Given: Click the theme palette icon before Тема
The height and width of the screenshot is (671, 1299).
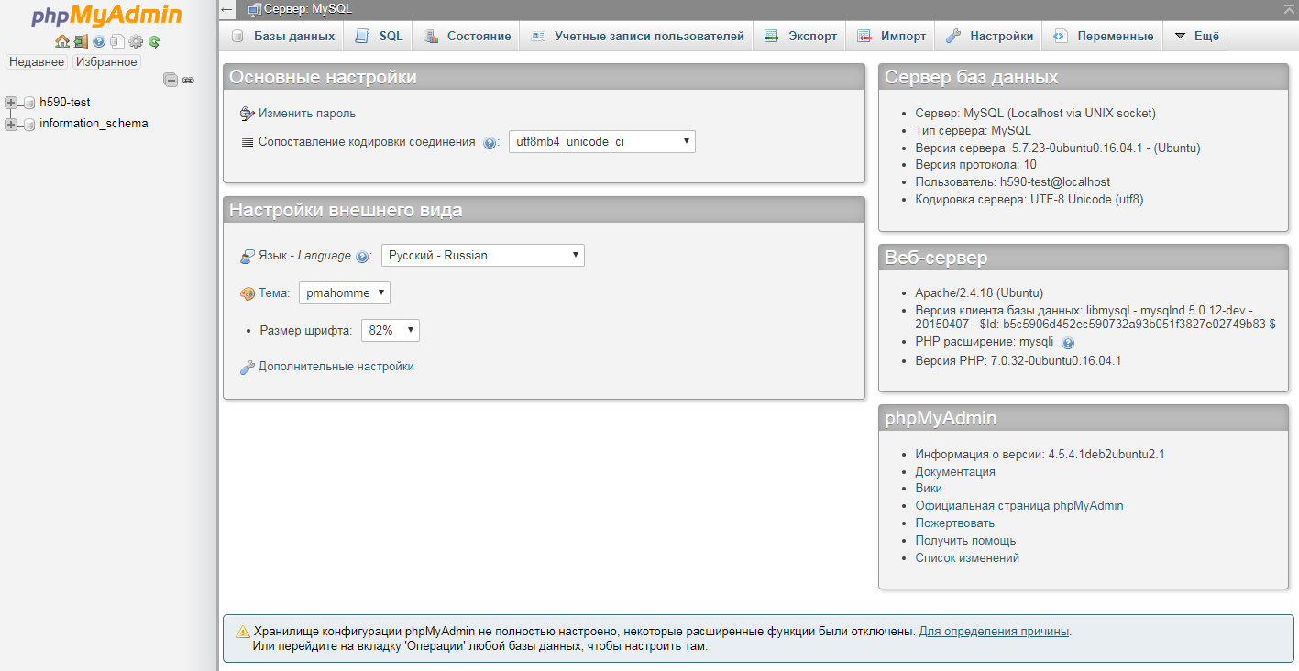Looking at the screenshot, I should coord(247,293).
